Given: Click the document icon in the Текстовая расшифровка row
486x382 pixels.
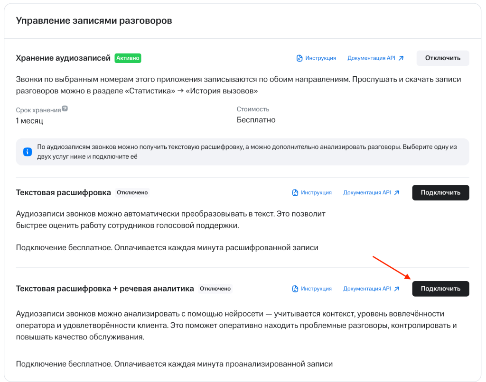Looking at the screenshot, I should click(x=295, y=192).
